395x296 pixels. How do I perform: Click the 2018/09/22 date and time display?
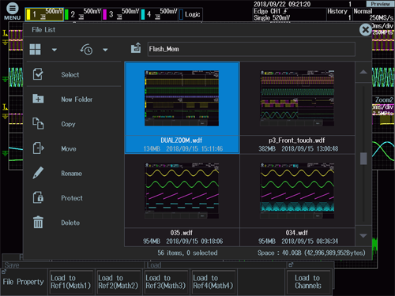282,4
